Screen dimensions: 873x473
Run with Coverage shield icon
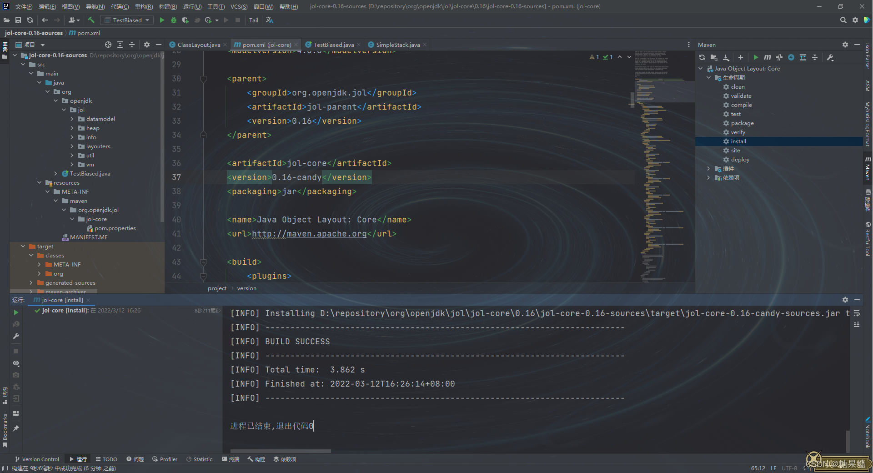click(x=185, y=20)
